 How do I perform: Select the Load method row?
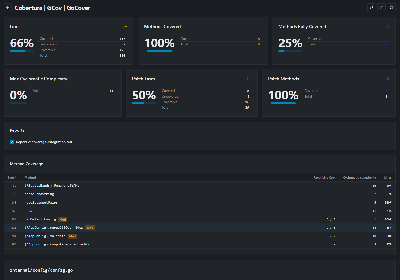[x=199, y=211]
